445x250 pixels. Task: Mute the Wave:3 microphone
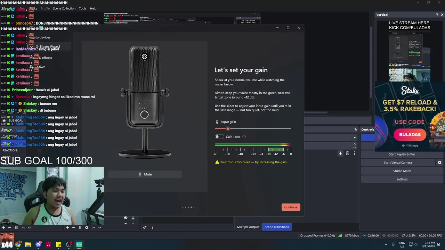145,174
